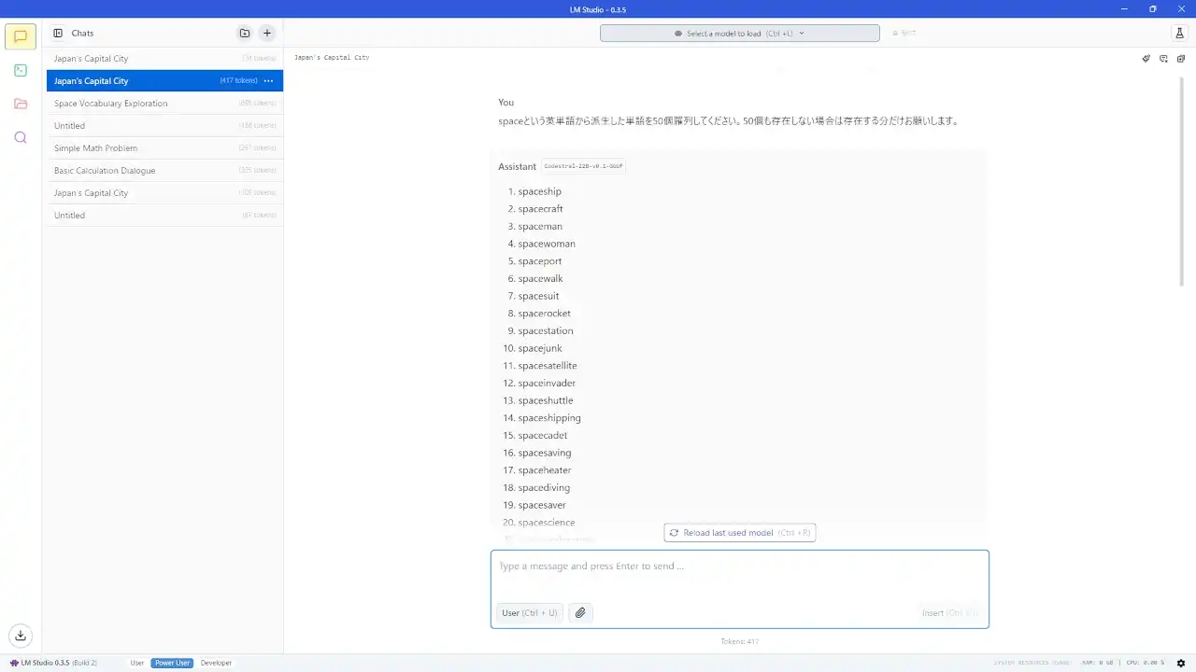Start a new chat with the plus icon

pyautogui.click(x=266, y=33)
